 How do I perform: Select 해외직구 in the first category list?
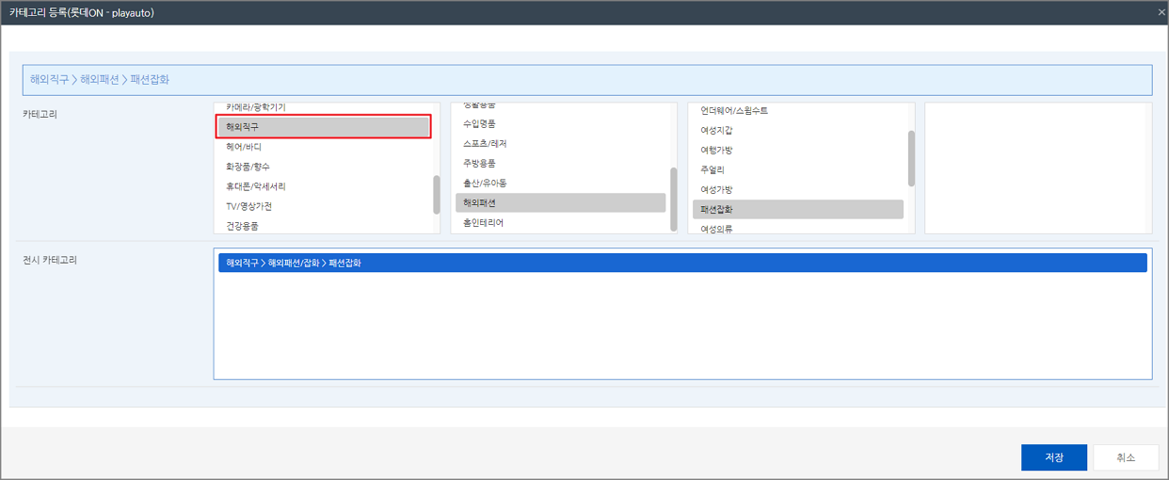click(x=324, y=126)
